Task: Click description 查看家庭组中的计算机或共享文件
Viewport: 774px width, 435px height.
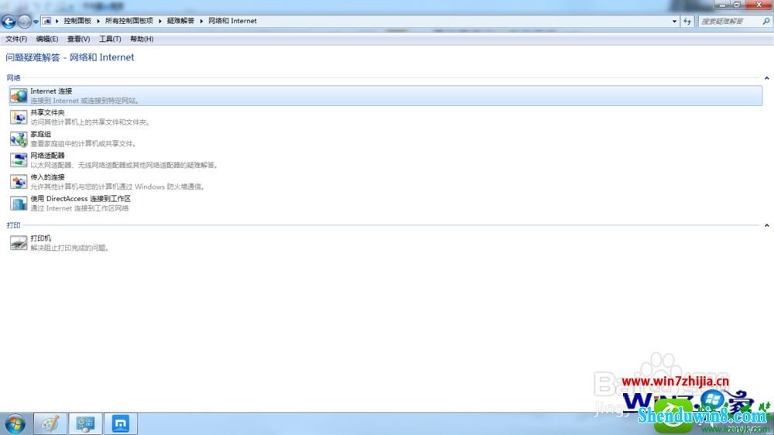Action: 84,144
